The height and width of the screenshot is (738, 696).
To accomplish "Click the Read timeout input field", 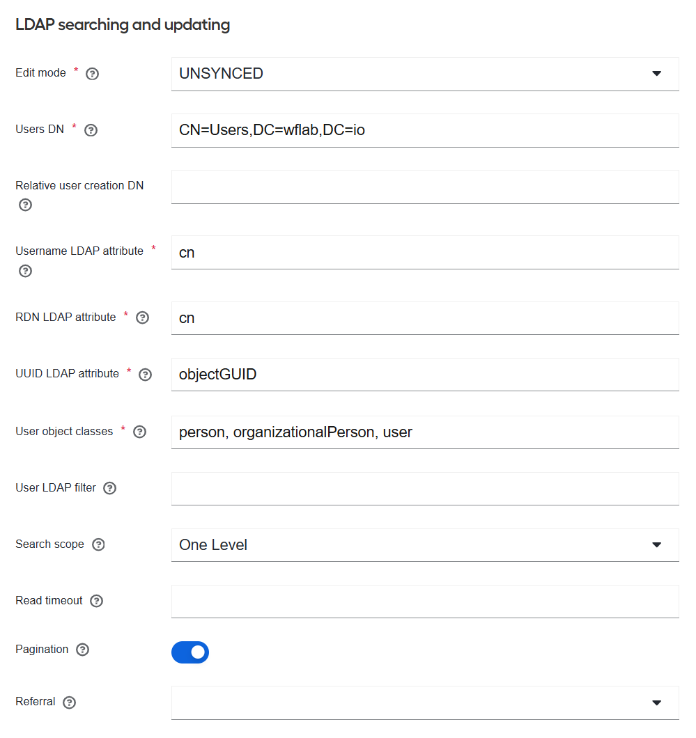I will coord(425,602).
